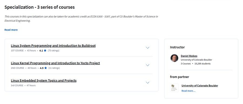The image size is (243, 104).
Task: Expand the Linux Embedded System Topics chevron
Action: (x=147, y=83)
